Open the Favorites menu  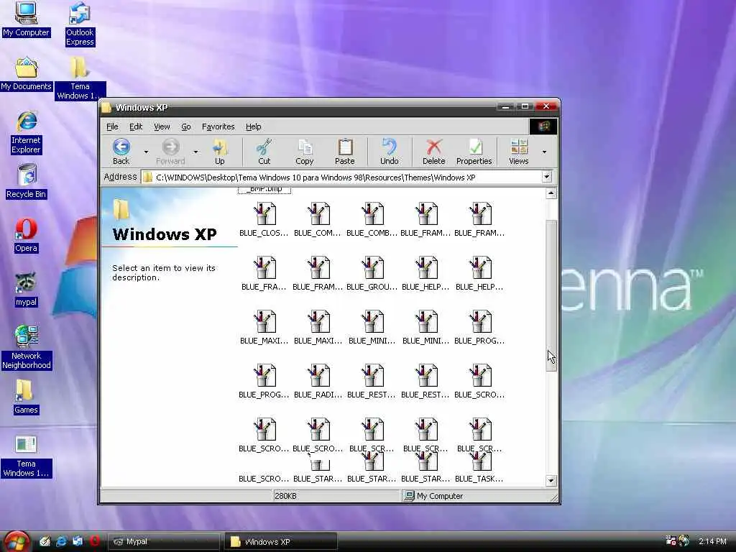pos(218,126)
